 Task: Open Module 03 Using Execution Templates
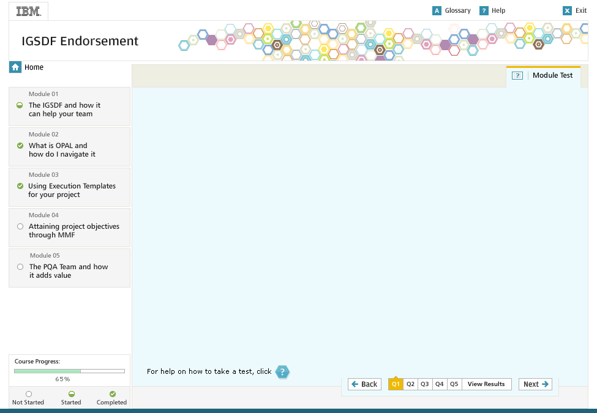[69, 187]
